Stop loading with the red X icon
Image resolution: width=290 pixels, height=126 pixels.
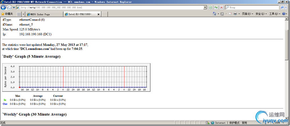[222, 8]
